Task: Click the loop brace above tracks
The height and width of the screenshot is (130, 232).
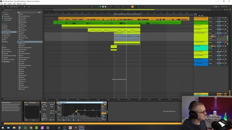Action: (127, 14)
